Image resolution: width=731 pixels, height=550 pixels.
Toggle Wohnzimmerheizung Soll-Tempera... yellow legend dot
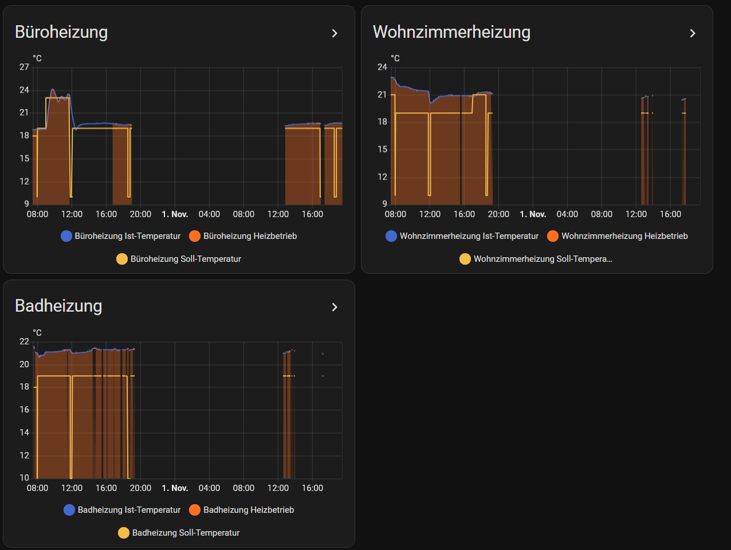pyautogui.click(x=465, y=259)
